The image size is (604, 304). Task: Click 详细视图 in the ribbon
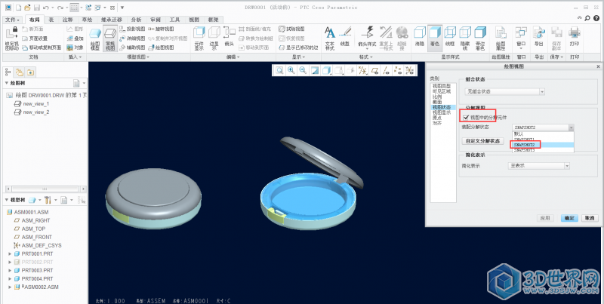(132, 38)
